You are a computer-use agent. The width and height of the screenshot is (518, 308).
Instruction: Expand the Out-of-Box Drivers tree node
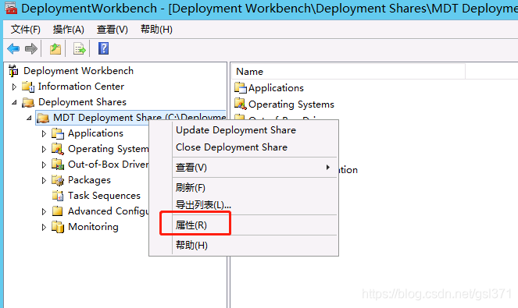pos(44,165)
